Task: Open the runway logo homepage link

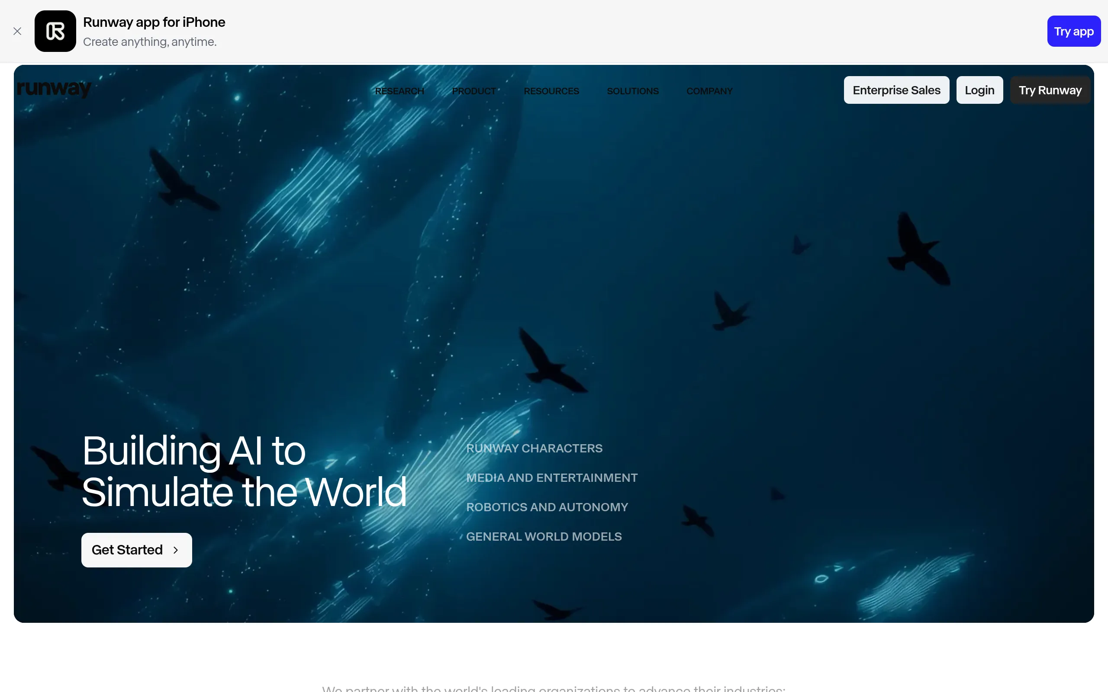Action: pos(54,88)
